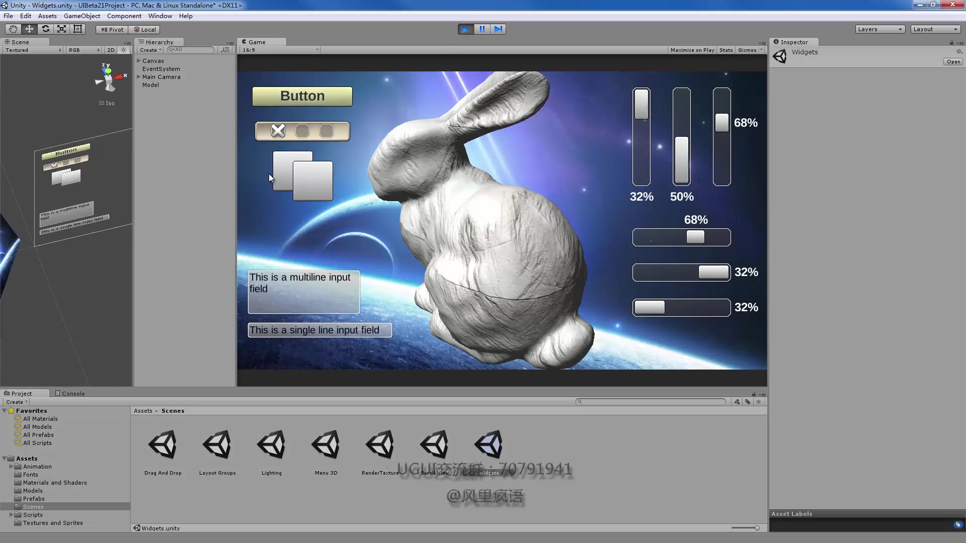Switch to the Scene tab
966x543 pixels.
coord(20,42)
